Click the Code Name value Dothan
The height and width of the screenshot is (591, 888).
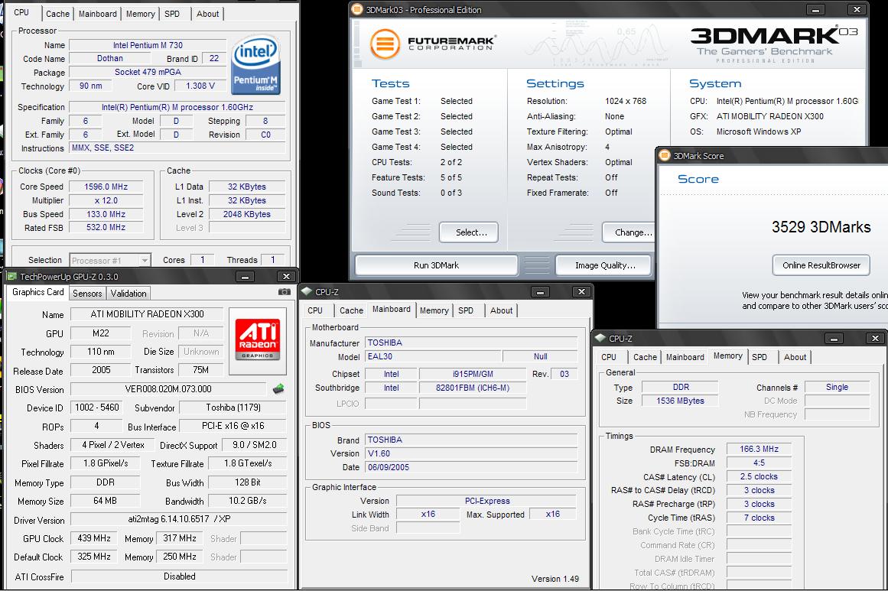pyautogui.click(x=110, y=58)
